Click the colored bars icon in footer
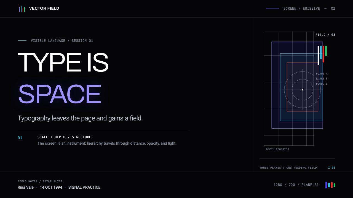This screenshot has height=198, width=353. point(330,185)
